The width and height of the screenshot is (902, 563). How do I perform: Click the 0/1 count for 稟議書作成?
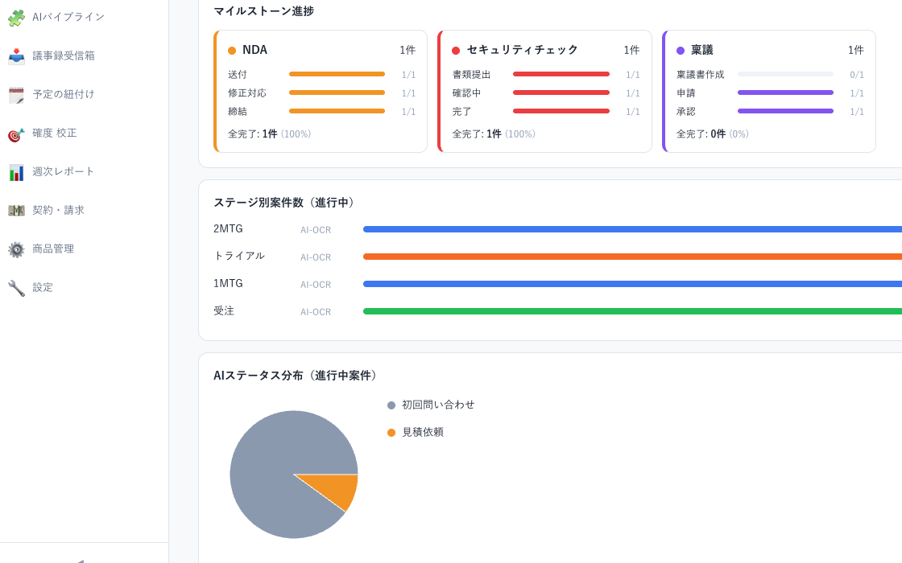pos(857,75)
